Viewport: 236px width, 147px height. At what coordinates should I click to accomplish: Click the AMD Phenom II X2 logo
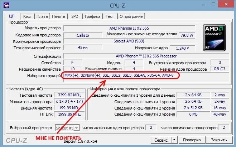(x=214, y=37)
